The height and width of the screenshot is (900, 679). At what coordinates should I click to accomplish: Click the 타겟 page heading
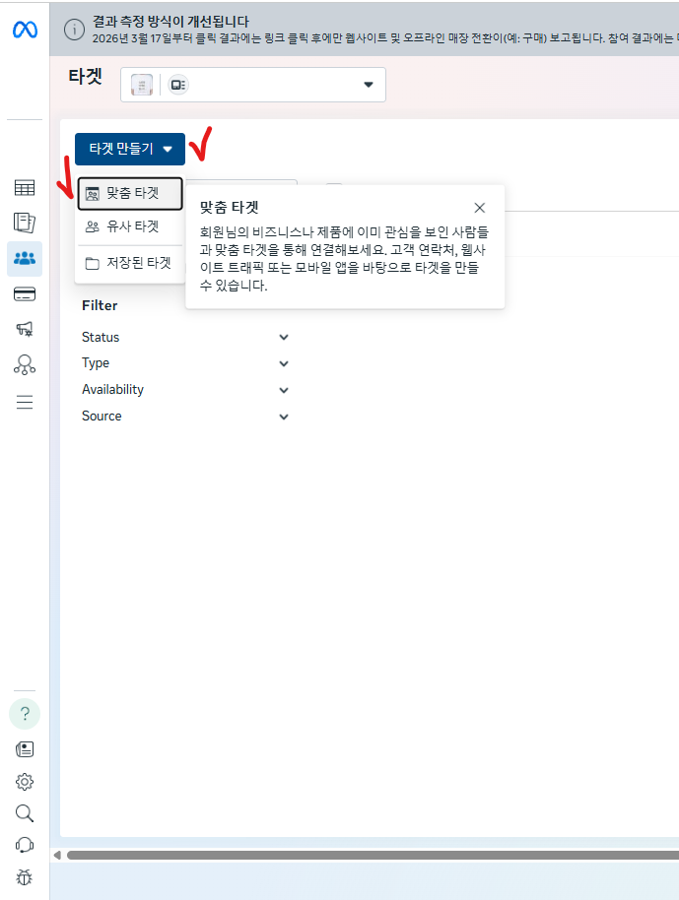(x=86, y=77)
